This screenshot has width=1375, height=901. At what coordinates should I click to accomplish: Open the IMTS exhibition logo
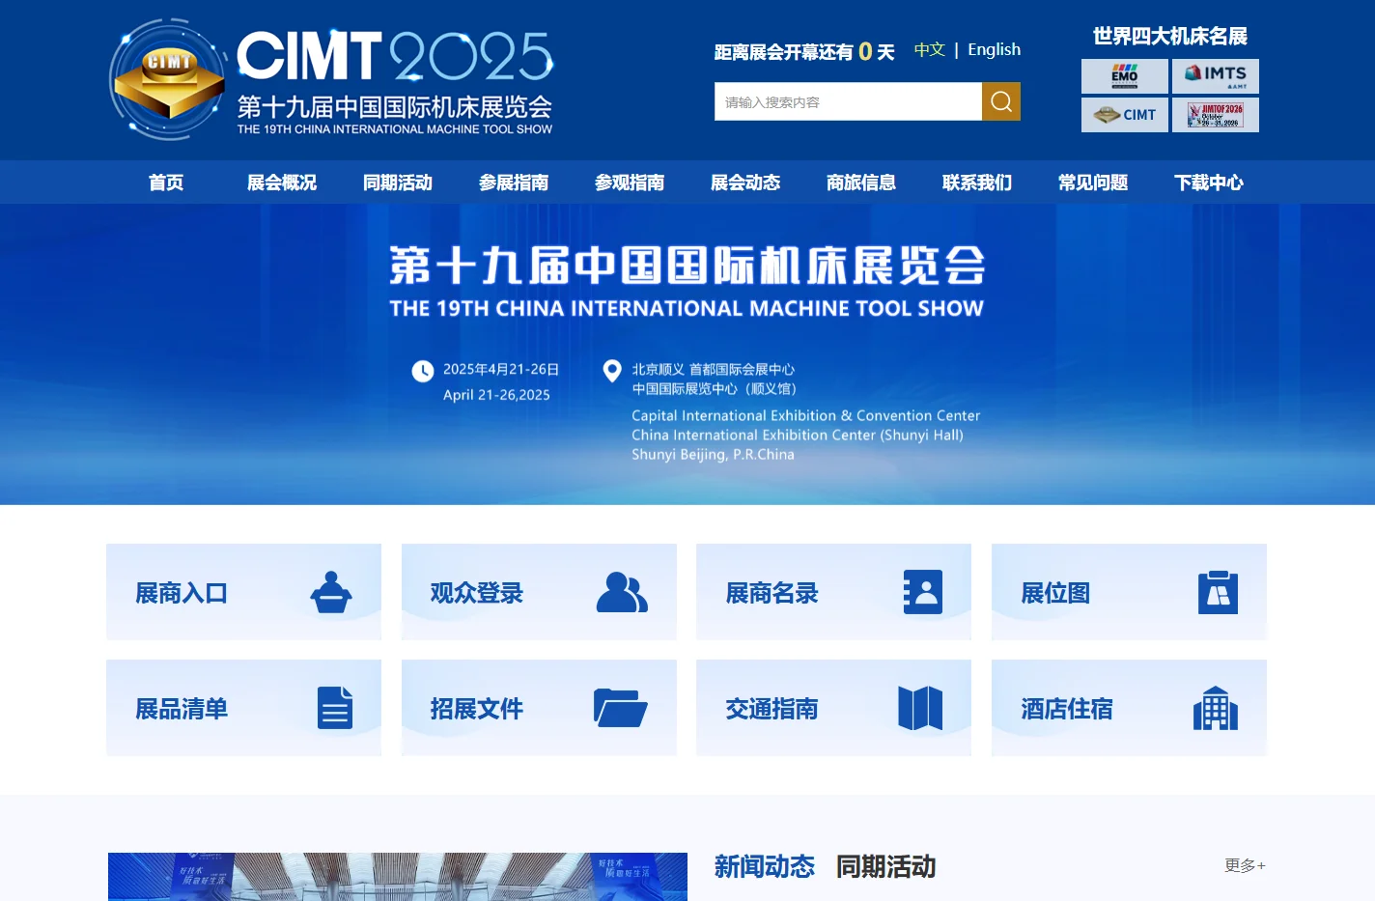[1216, 76]
